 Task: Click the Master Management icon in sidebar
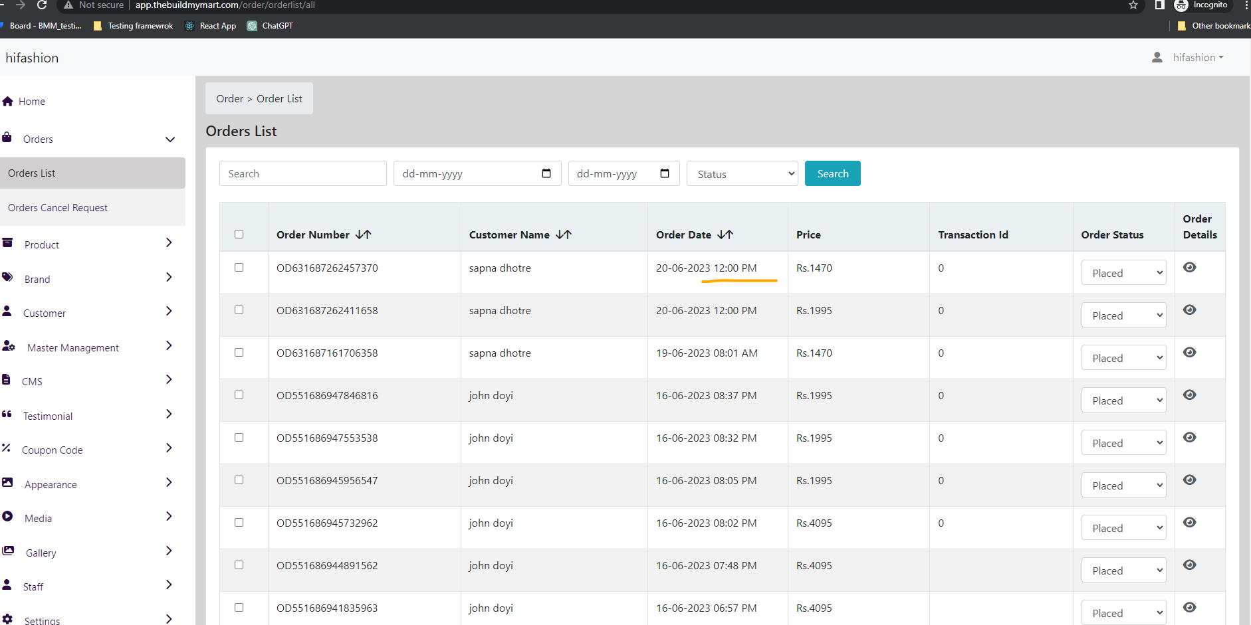coord(9,345)
